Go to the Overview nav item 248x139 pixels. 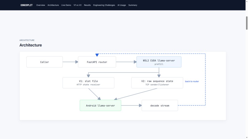[x=41, y=5]
